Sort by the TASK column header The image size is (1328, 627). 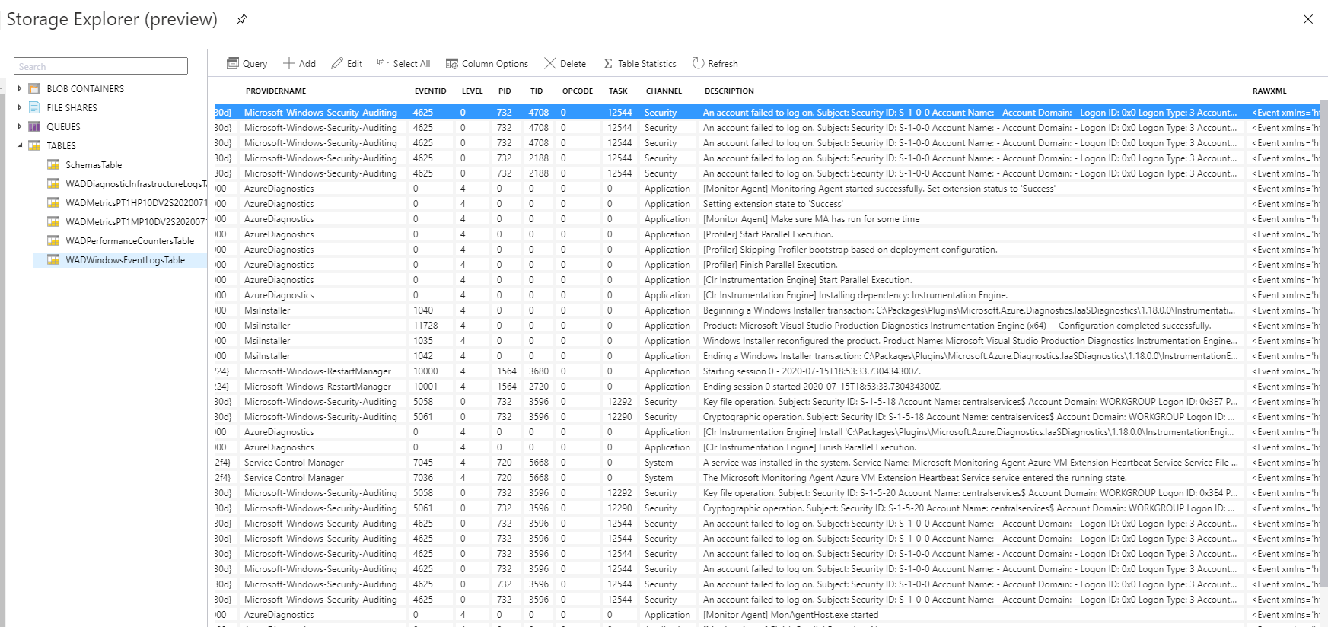coord(618,91)
